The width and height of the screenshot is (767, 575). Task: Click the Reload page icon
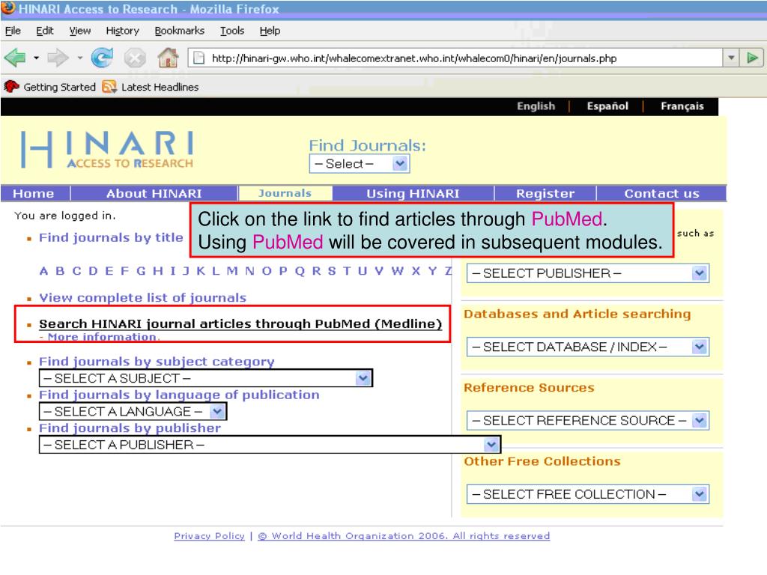102,58
